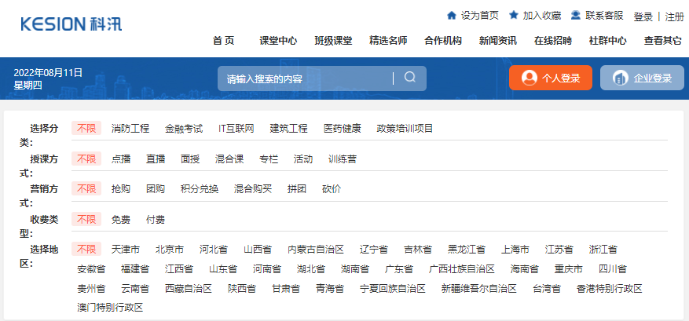Select 团购 marketing method
This screenshot has height=321, width=689.
[156, 189]
